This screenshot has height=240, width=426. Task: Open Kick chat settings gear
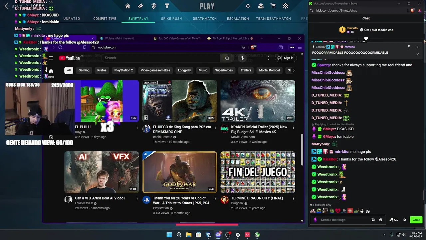tap(405, 220)
